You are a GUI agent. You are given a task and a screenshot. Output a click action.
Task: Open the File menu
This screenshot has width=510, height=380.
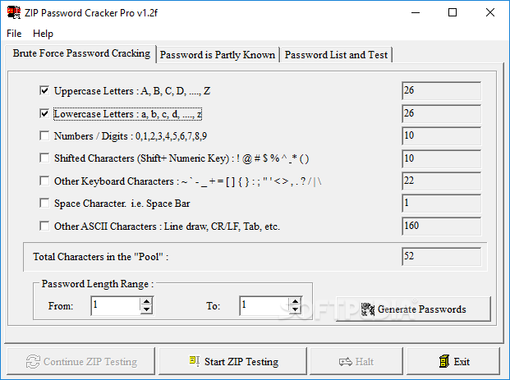[14, 34]
